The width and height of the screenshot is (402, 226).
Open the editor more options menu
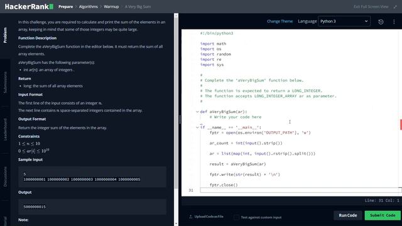394,22
